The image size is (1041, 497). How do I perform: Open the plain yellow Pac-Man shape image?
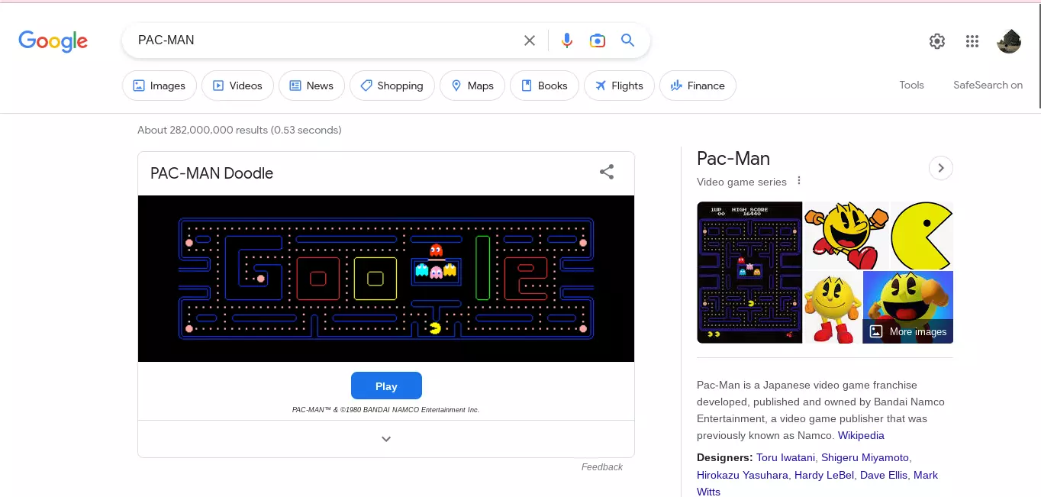(x=922, y=235)
